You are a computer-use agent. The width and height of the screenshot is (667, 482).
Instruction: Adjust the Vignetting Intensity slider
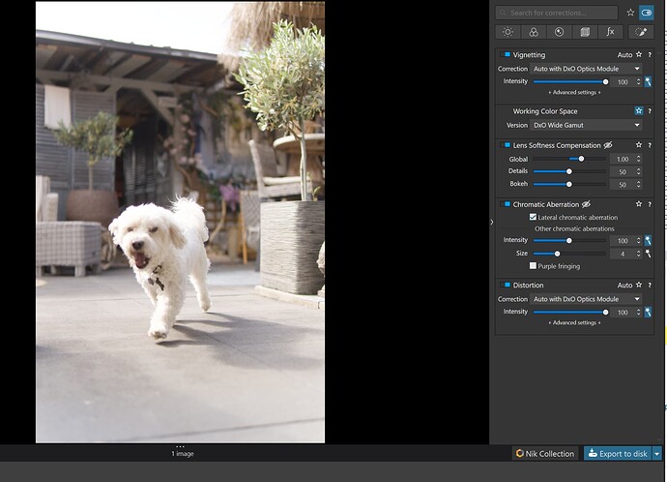point(569,81)
